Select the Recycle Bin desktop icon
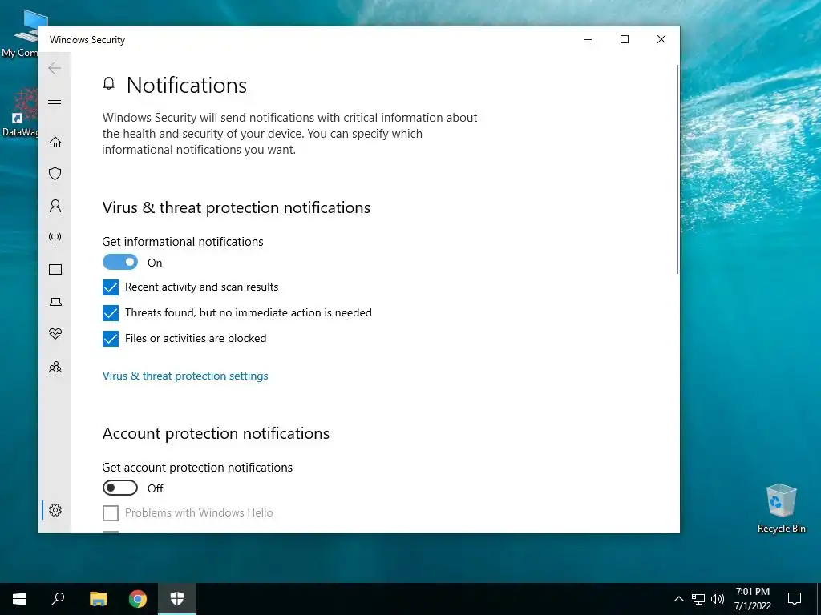This screenshot has width=821, height=615. [781, 508]
